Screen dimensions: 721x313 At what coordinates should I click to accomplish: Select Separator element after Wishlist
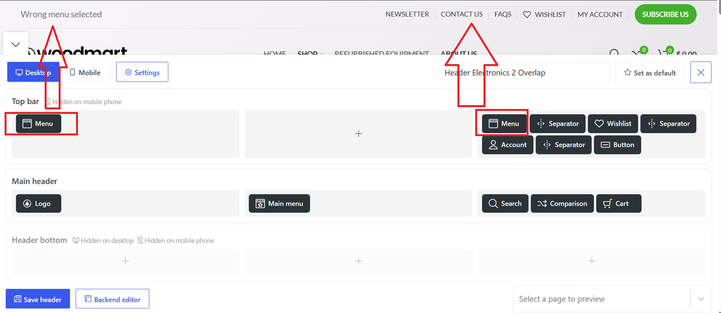click(669, 124)
